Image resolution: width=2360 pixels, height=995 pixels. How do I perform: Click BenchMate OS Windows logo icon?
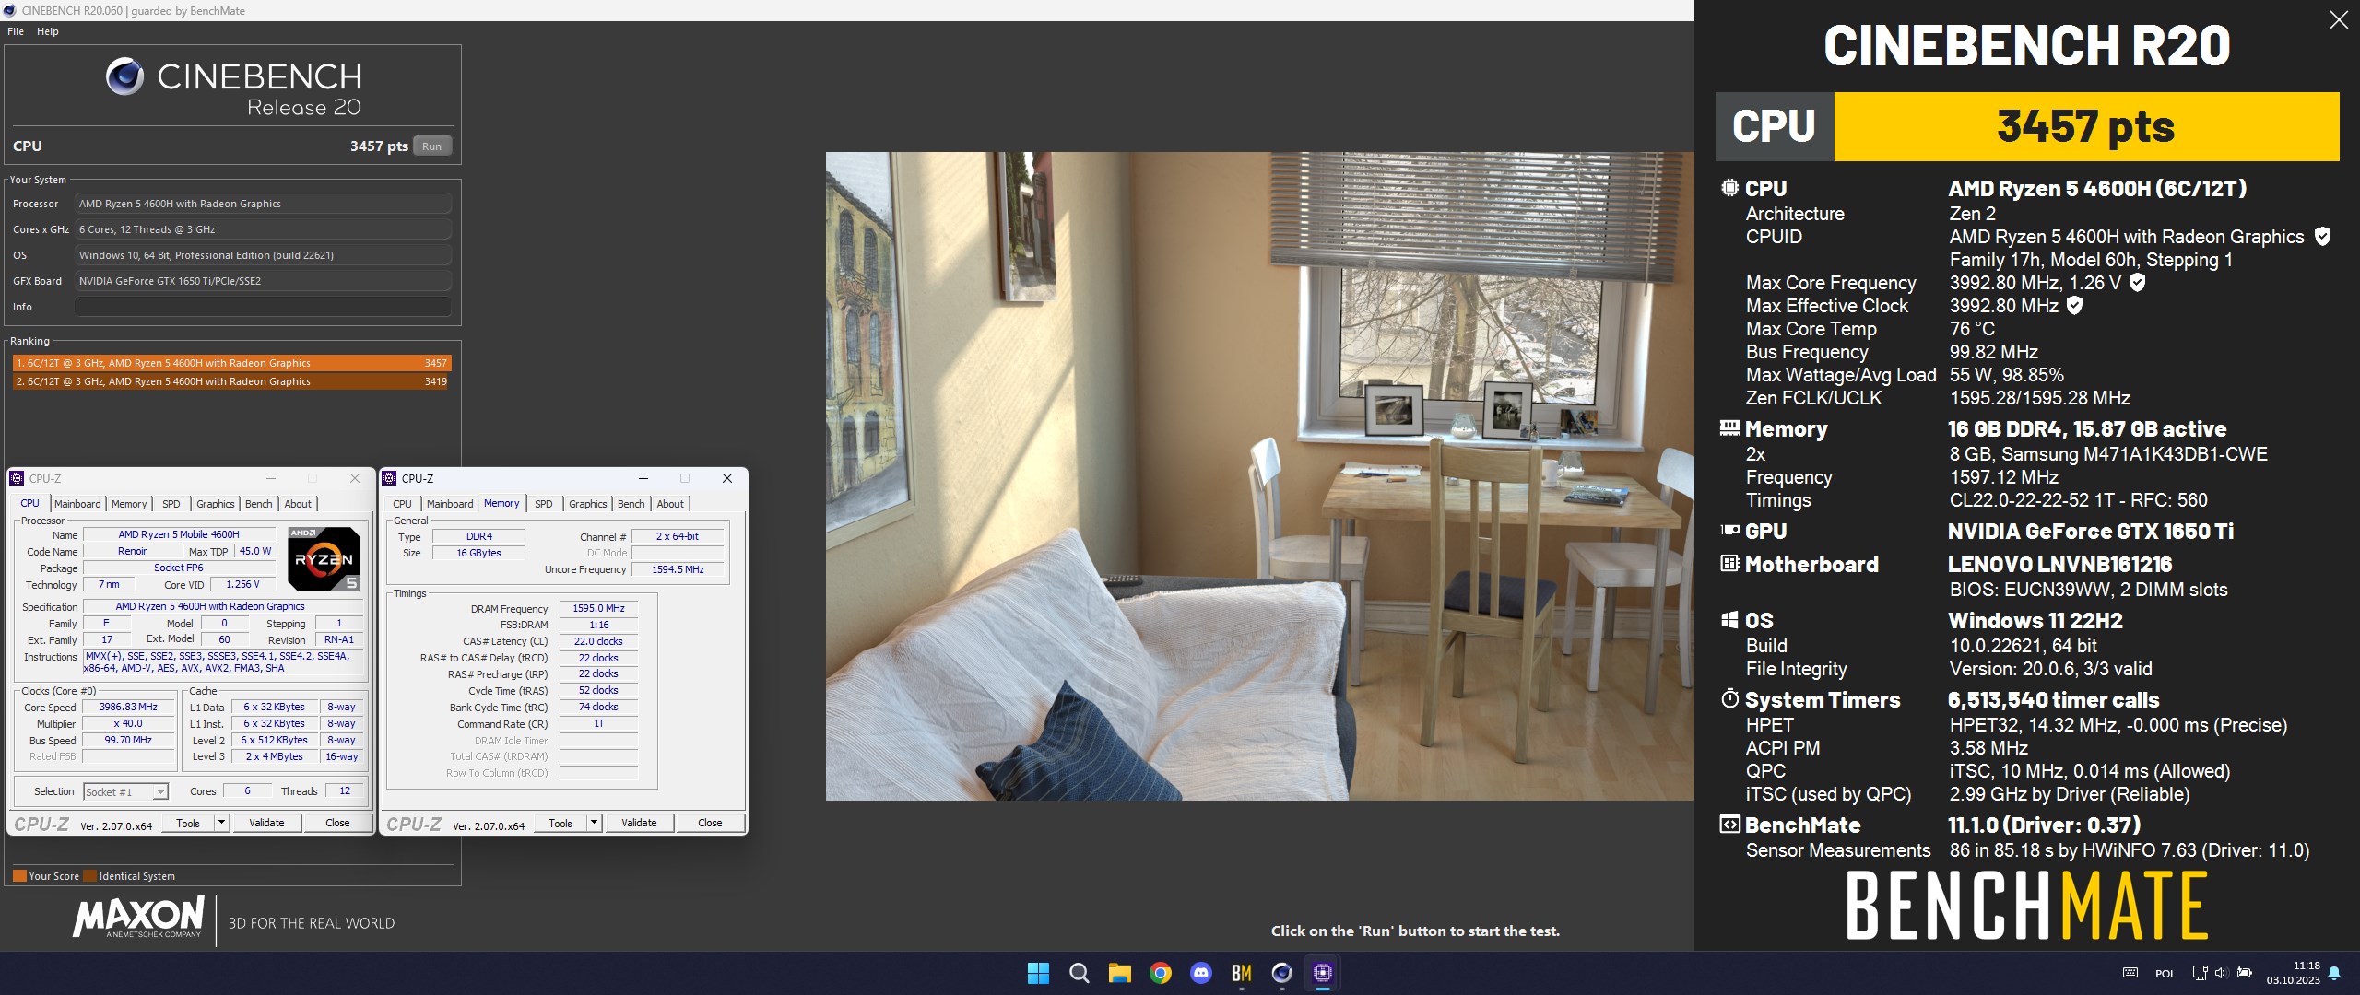[x=1729, y=620]
